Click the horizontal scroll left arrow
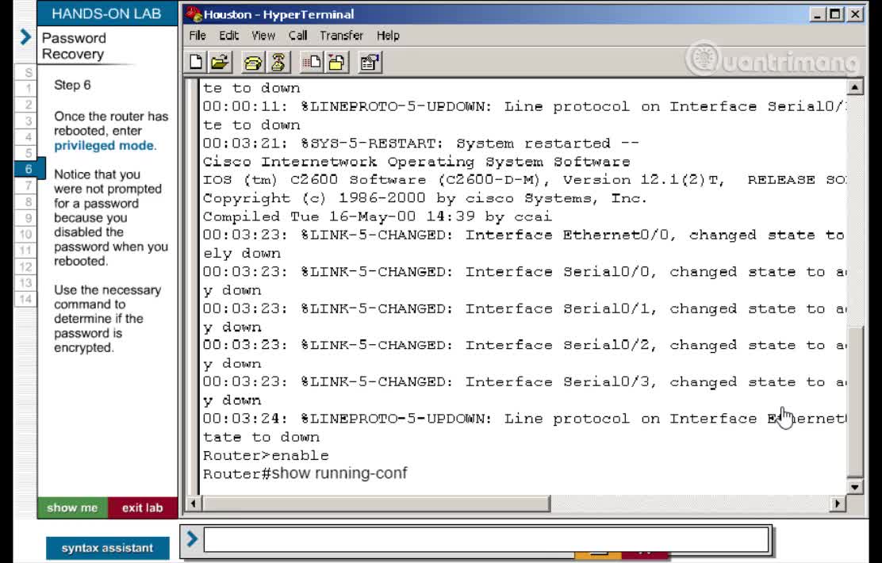 [x=194, y=504]
